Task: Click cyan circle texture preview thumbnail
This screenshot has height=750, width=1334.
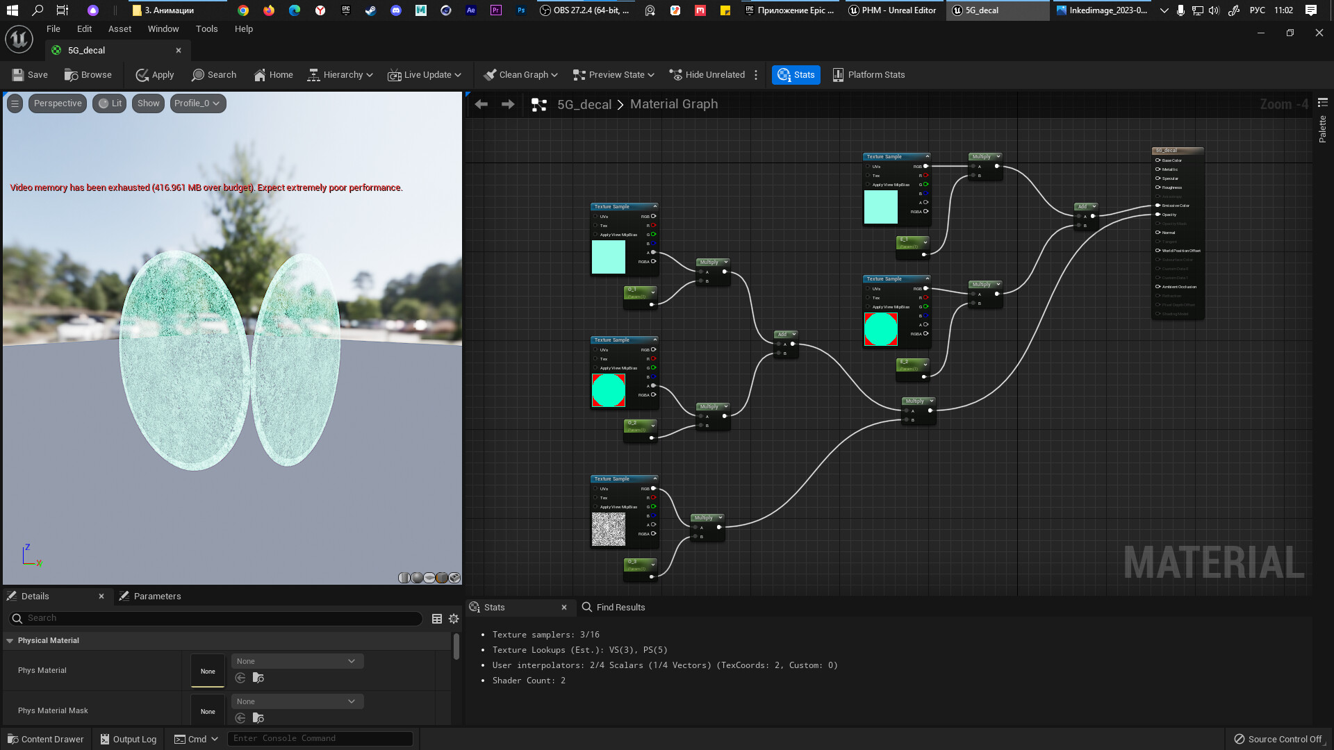Action: [608, 390]
